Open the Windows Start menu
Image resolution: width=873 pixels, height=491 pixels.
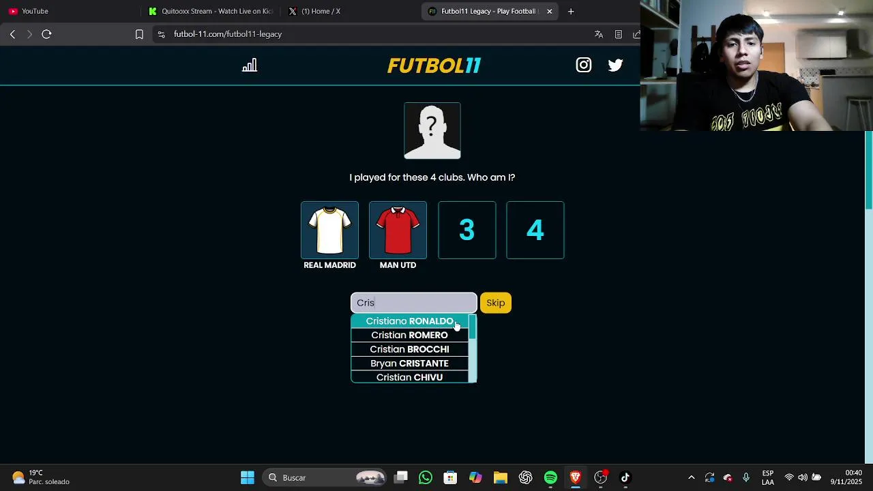click(248, 477)
